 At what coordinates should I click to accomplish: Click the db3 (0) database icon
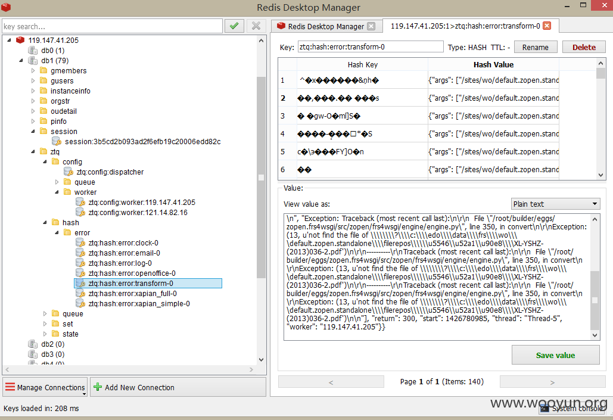[x=33, y=354]
